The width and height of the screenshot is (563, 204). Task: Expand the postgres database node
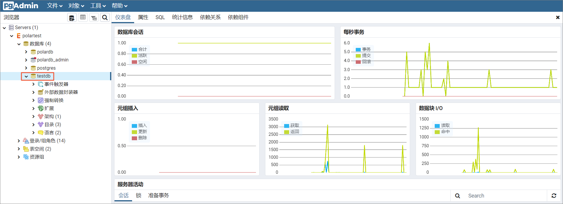pos(26,68)
